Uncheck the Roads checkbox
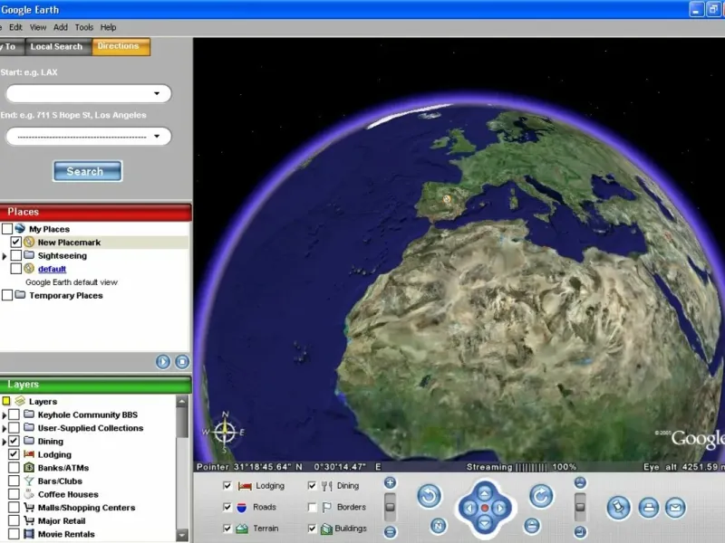 (227, 508)
